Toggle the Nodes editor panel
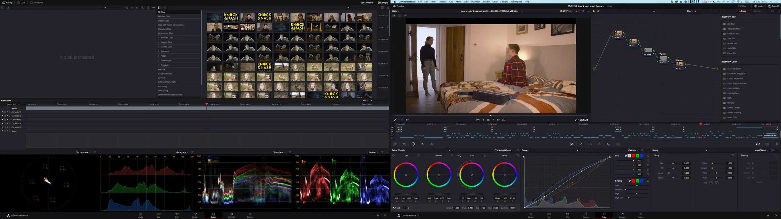The width and height of the screenshot is (781, 219). (x=759, y=6)
